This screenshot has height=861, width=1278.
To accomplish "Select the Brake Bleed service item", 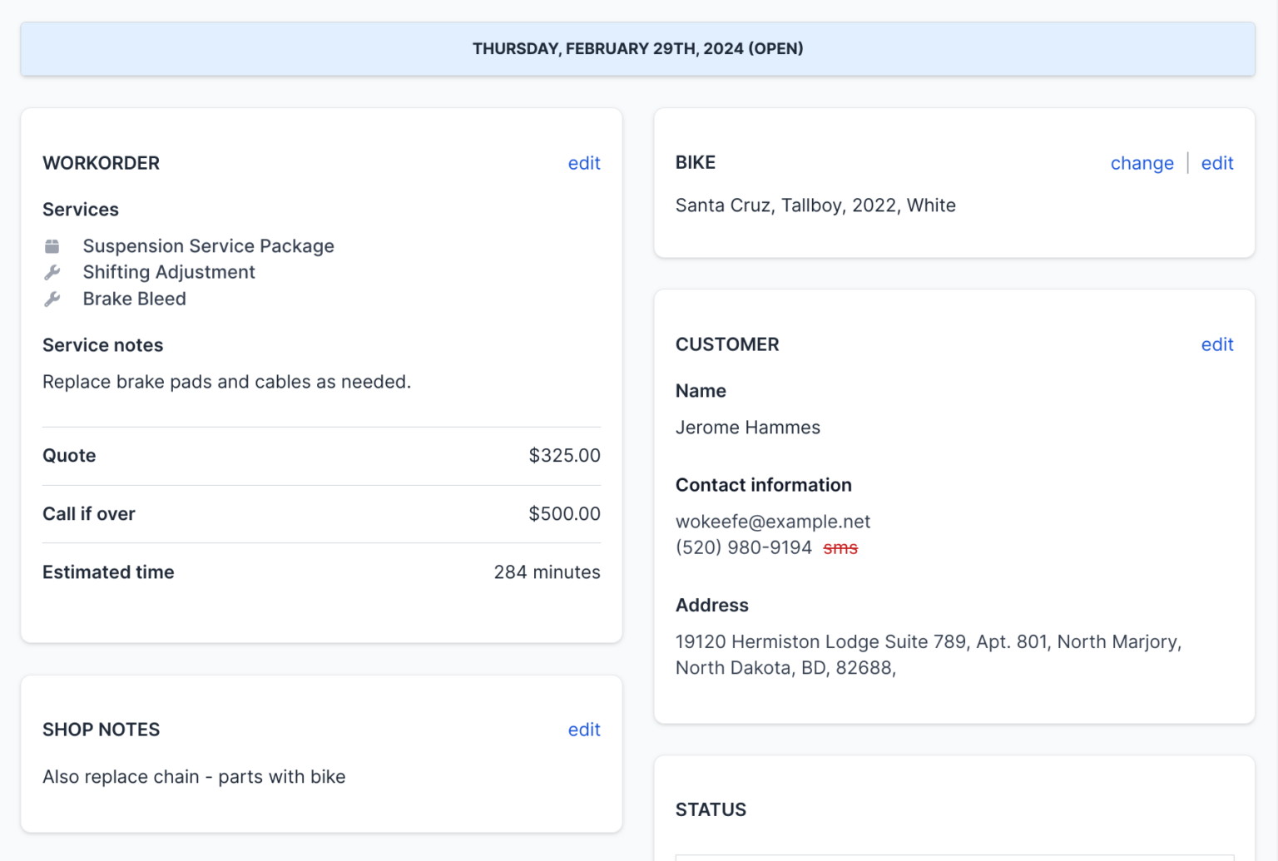I will point(134,299).
